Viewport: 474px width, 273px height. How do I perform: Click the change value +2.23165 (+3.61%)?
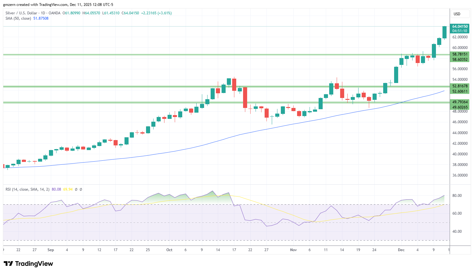tap(156, 13)
